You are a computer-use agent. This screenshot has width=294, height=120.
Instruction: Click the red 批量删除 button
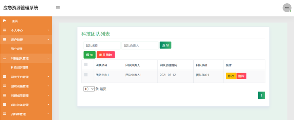click(x=106, y=55)
